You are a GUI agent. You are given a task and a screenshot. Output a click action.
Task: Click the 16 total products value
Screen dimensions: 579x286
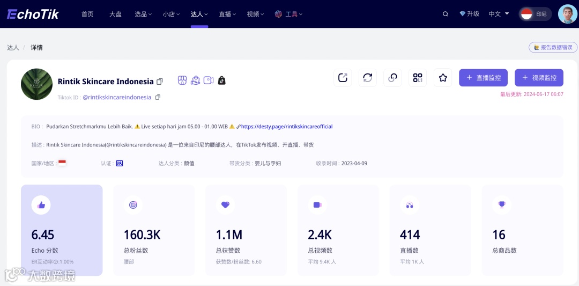[x=499, y=235]
